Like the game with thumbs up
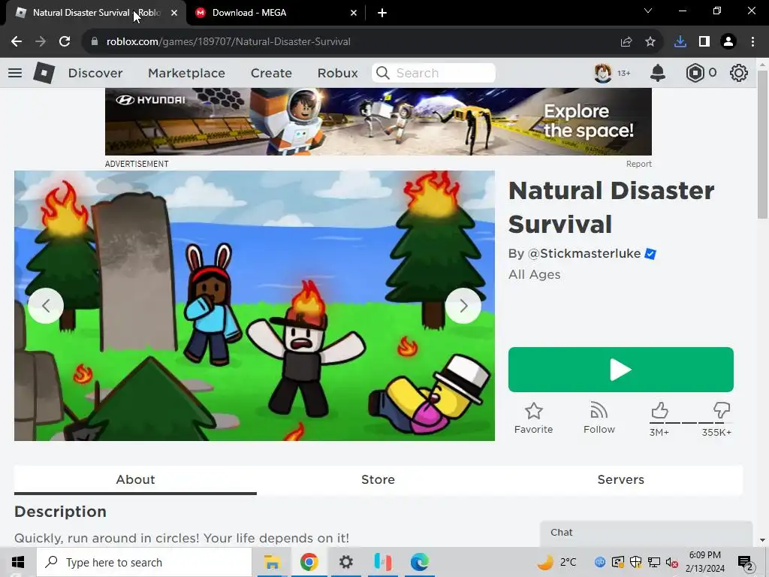769x577 pixels. click(659, 411)
